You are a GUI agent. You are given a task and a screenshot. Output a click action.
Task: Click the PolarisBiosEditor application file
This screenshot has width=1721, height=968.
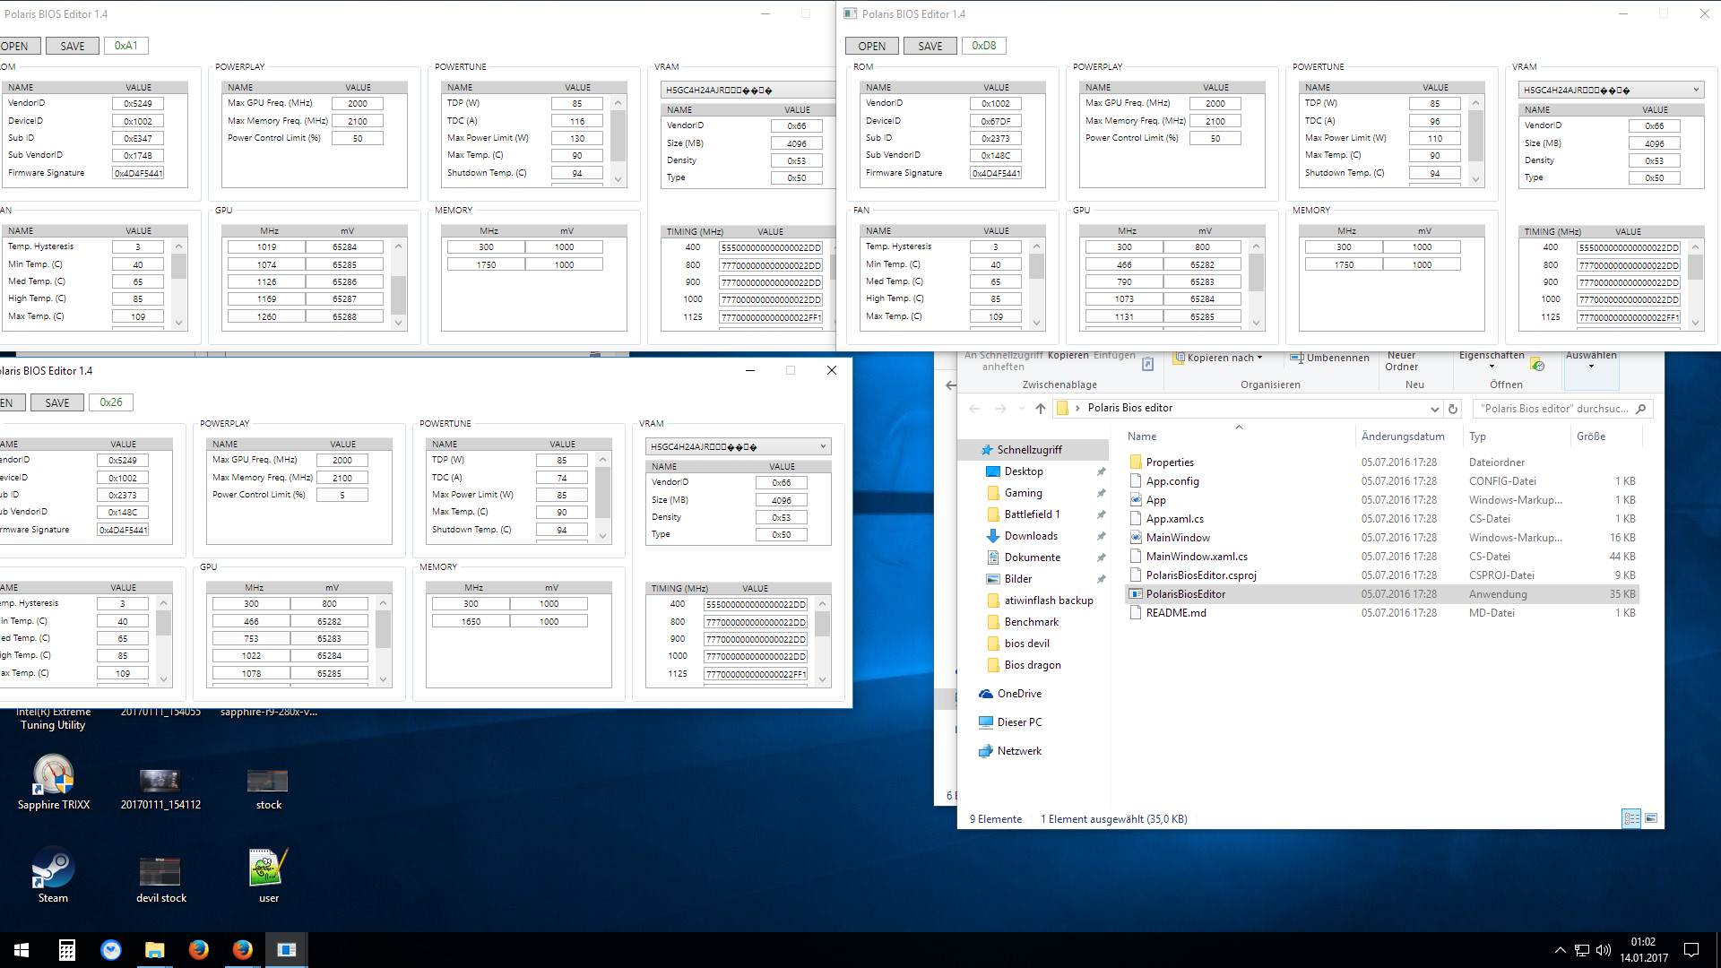coord(1185,594)
